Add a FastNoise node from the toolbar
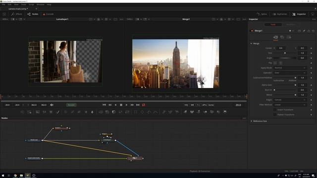This screenshot has width=317, height=178. 44,112
